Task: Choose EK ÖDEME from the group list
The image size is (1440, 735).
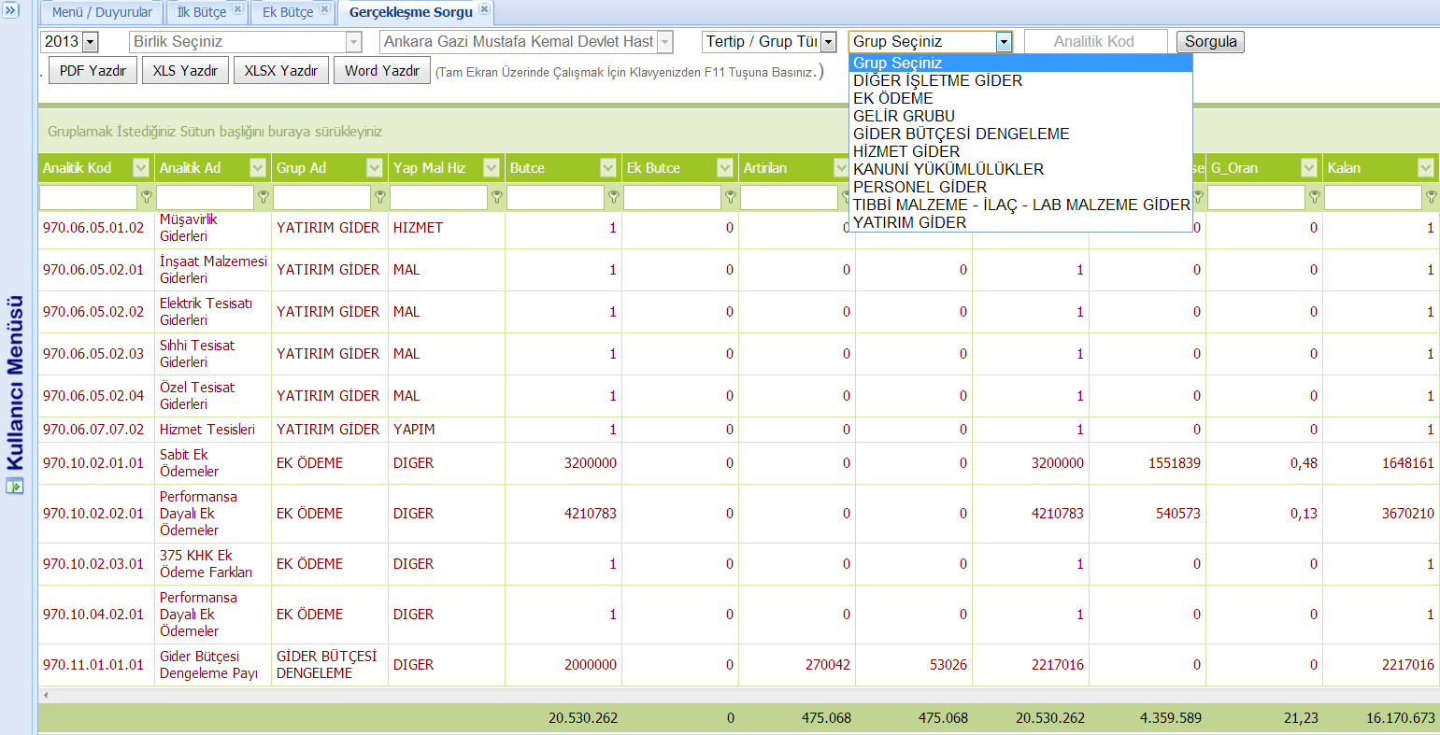Action: (1020, 98)
